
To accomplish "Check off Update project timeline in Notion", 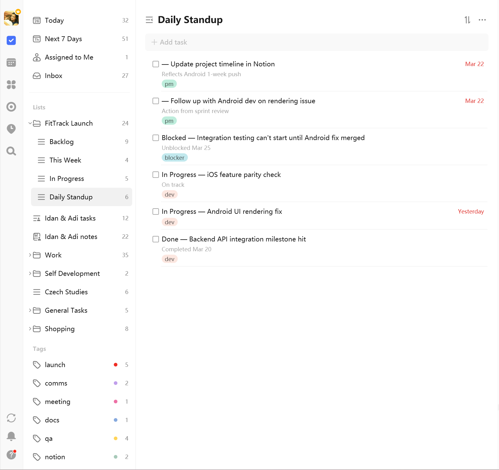I will pos(156,64).
